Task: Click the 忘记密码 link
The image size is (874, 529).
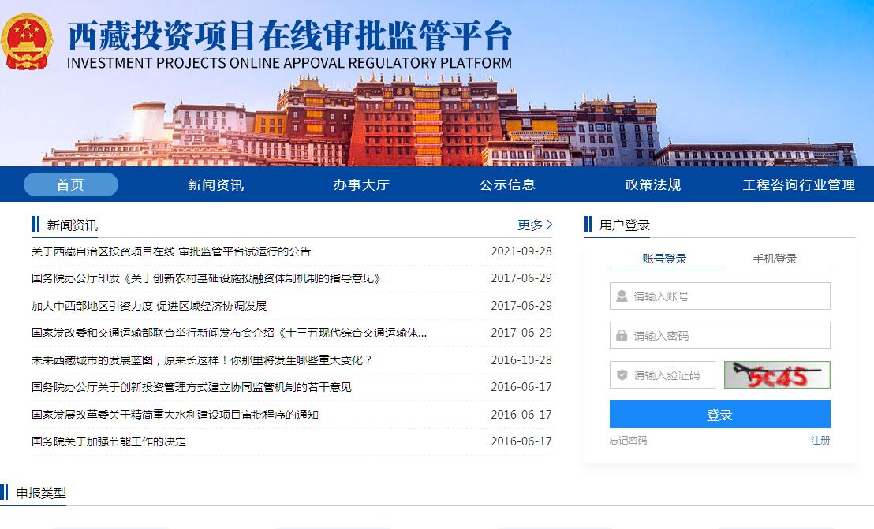Action: (x=628, y=441)
